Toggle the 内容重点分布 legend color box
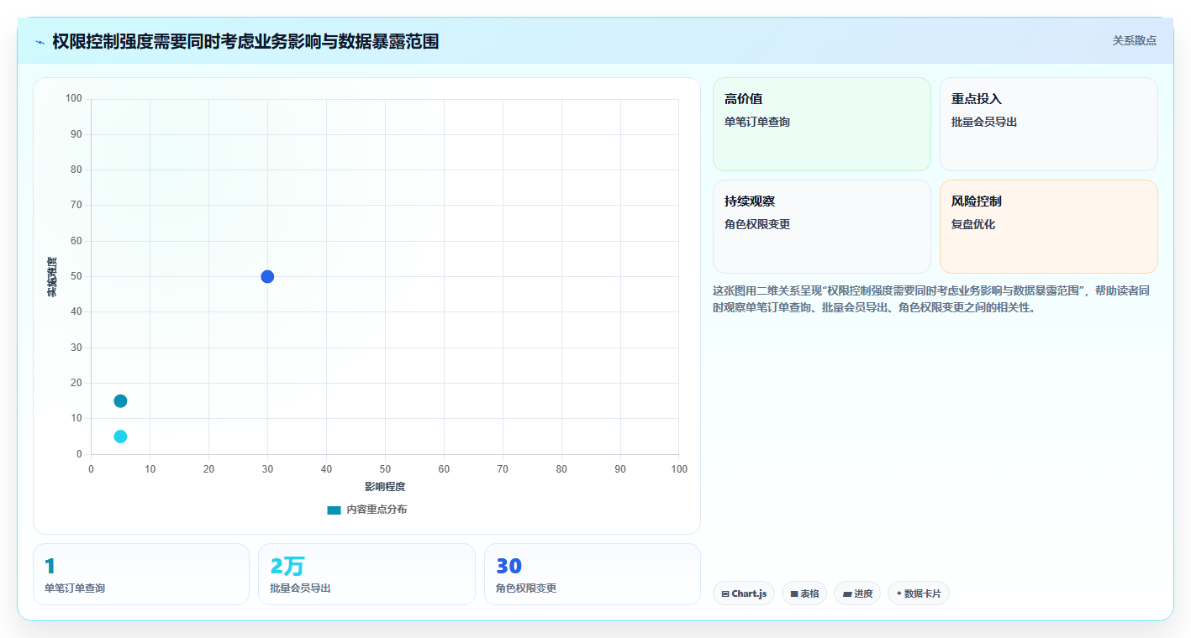1191x638 pixels. pyautogui.click(x=334, y=510)
